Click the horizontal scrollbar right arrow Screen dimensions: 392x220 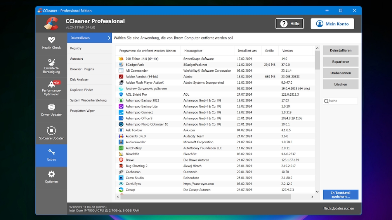312,197
